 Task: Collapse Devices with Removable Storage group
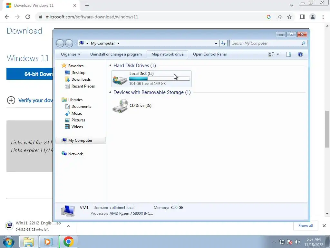(x=110, y=92)
